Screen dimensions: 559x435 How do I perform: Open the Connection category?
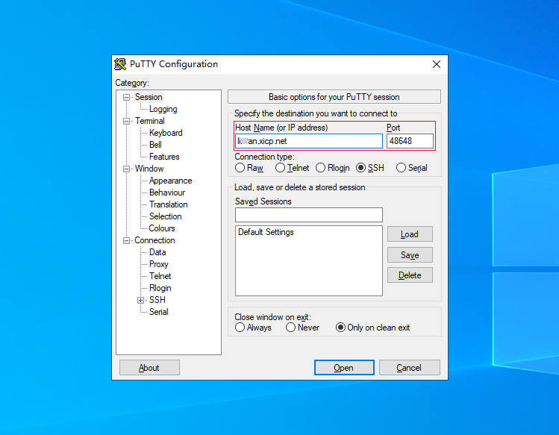154,240
